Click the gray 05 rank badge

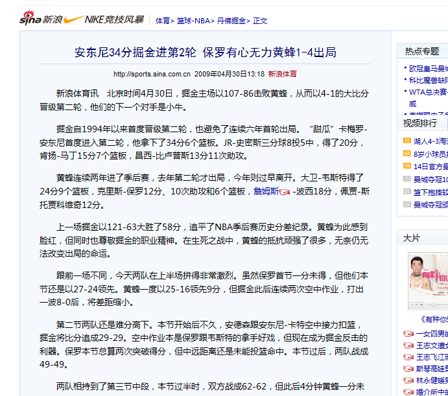(407, 191)
